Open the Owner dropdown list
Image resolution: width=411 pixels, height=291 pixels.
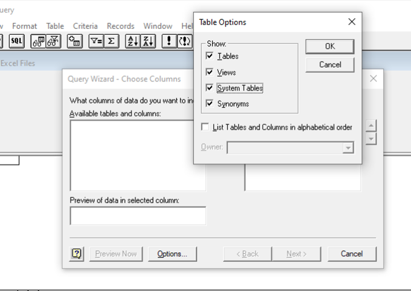(348, 148)
